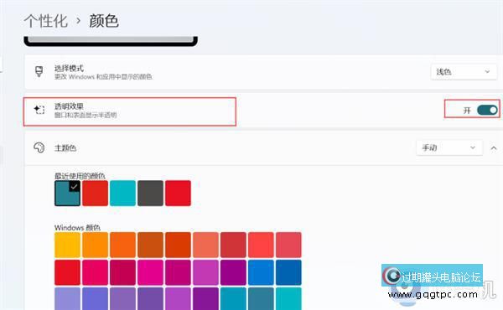Choose the bright orange Windows color swatch

pyautogui.click(x=122, y=245)
